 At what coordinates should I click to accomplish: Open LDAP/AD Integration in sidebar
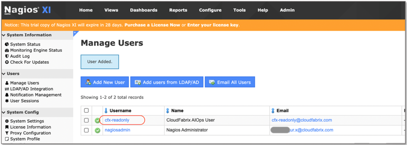32,89
